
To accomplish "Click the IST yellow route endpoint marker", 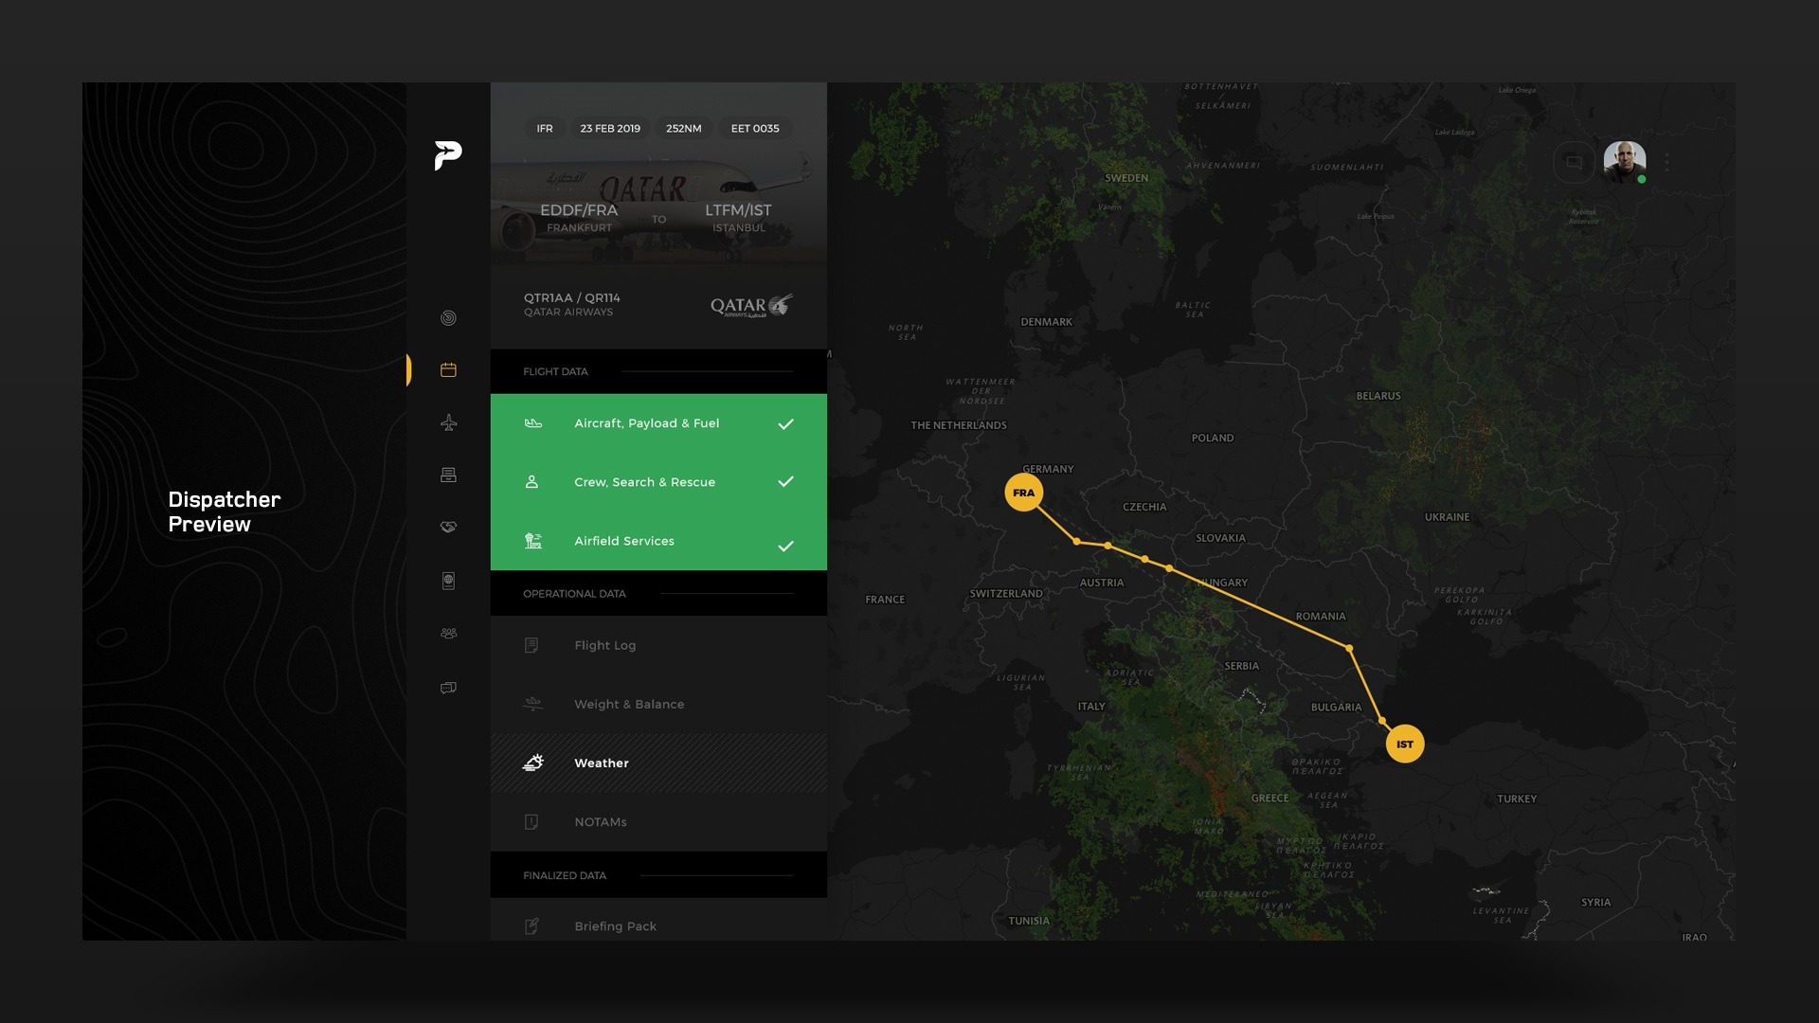I will pyautogui.click(x=1404, y=744).
